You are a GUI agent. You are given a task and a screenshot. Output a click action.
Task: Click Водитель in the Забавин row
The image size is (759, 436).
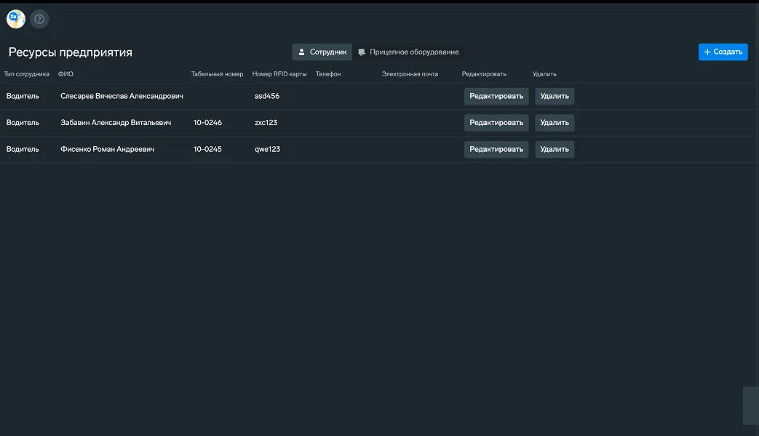(x=23, y=123)
